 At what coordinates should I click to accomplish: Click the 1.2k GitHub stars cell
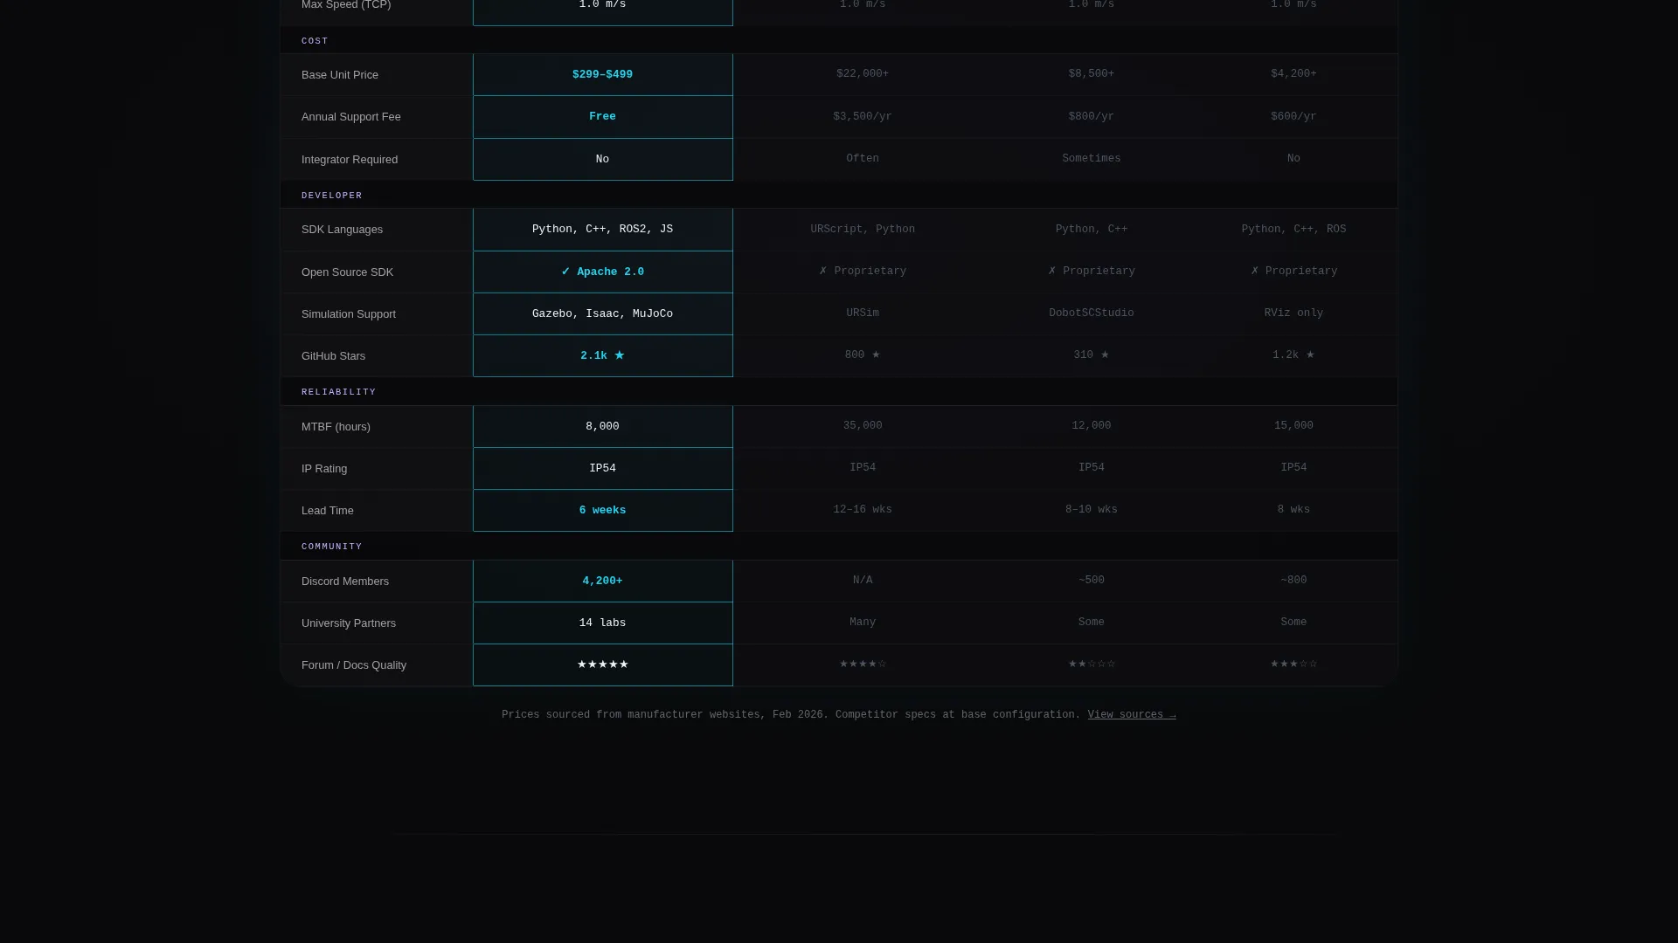[1293, 355]
